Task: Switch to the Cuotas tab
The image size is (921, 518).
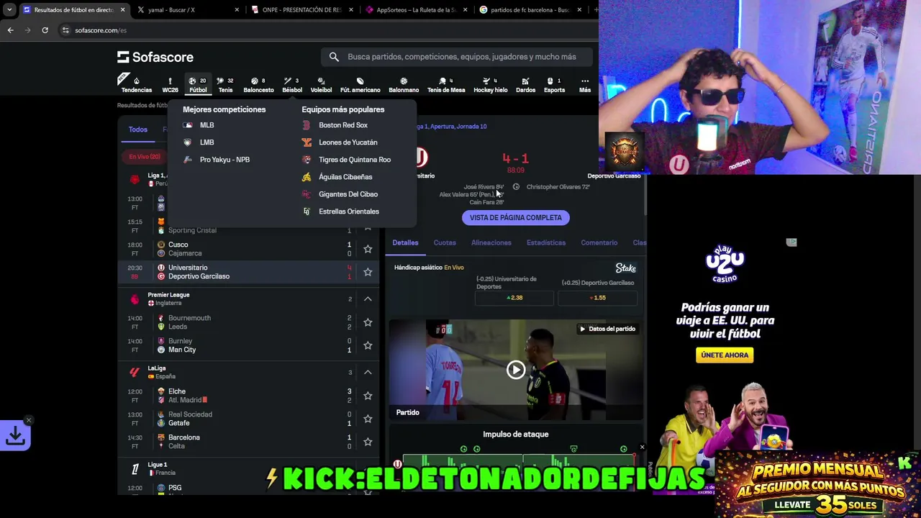Action: (x=445, y=242)
